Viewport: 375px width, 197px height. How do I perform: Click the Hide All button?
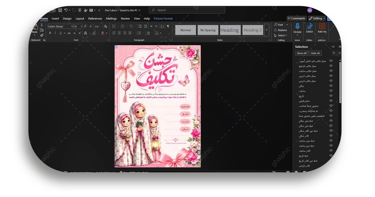click(x=315, y=53)
